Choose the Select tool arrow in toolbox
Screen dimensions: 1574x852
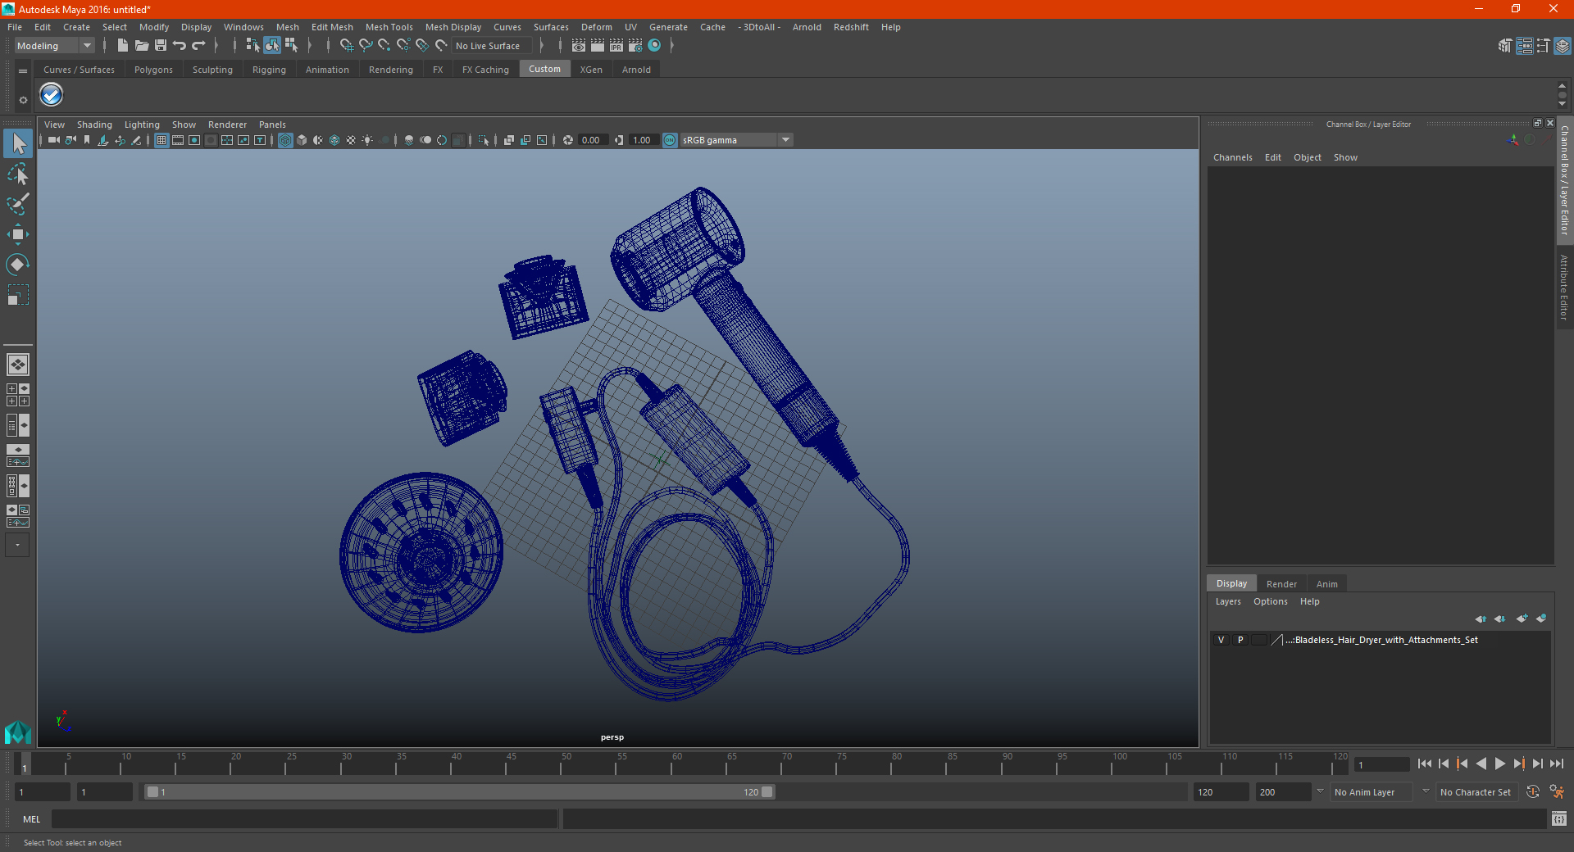coord(18,144)
